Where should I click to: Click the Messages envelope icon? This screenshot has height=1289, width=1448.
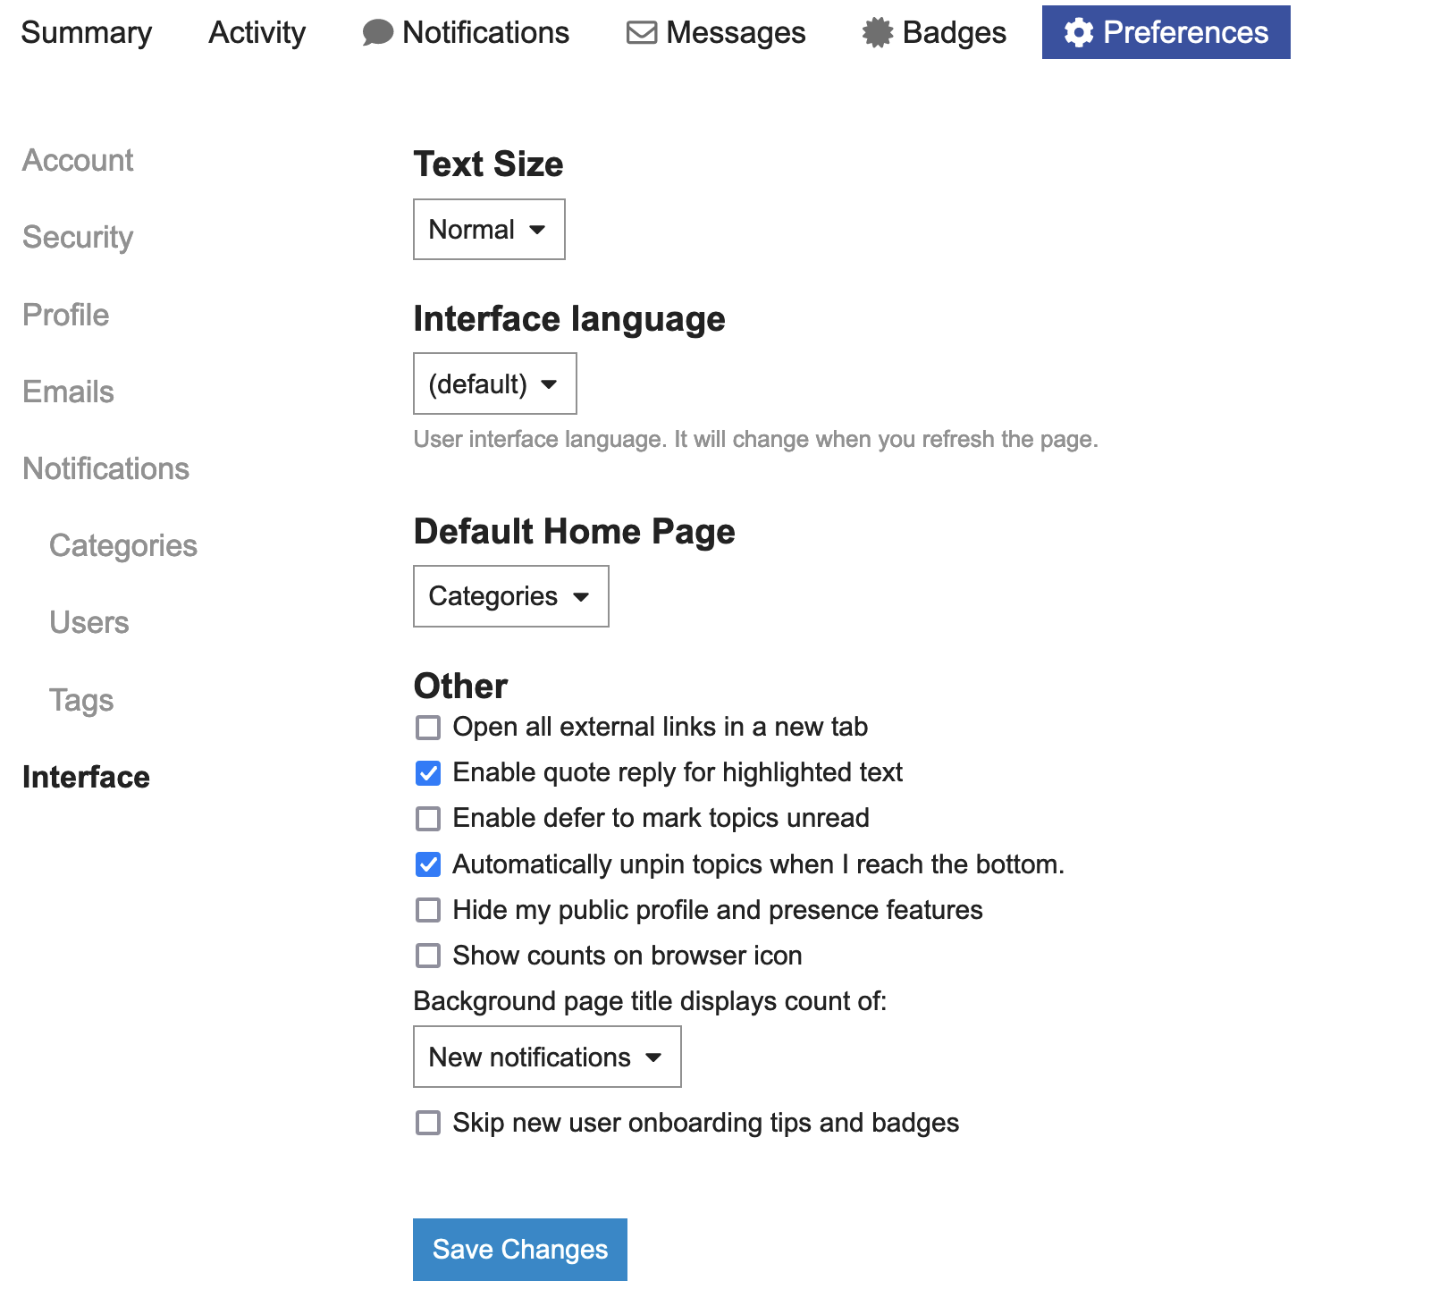click(x=641, y=33)
